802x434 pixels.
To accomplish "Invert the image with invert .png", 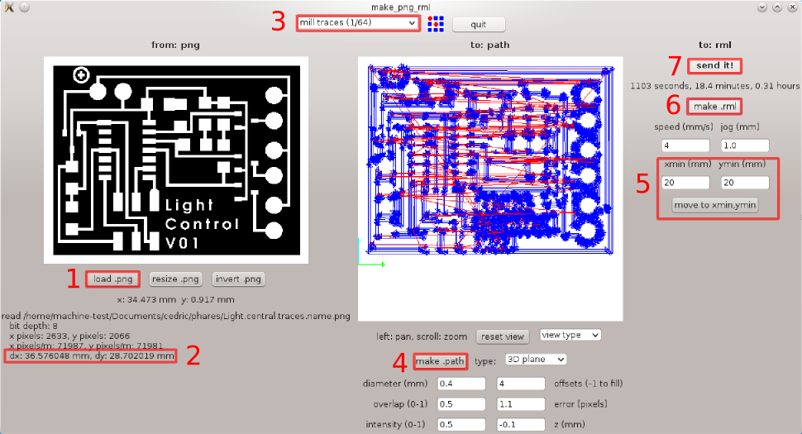I will coord(239,279).
